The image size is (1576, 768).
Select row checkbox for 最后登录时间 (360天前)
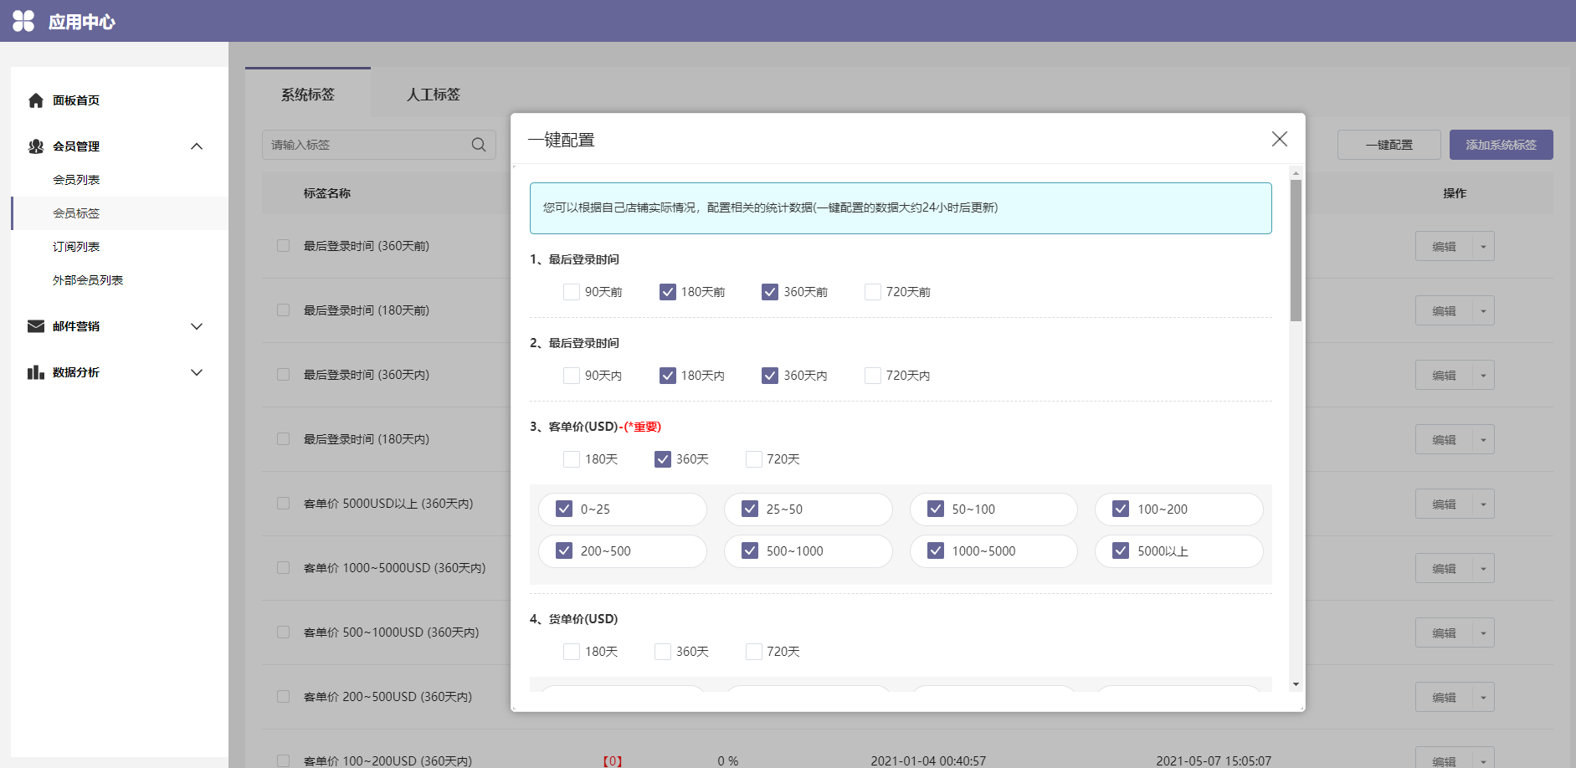pos(283,246)
